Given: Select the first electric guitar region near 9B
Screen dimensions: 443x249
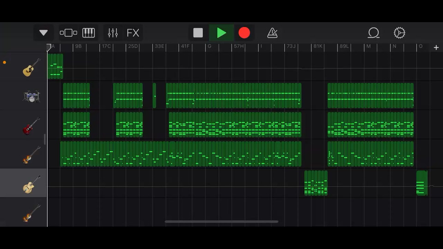Looking at the screenshot, I should 76,125.
